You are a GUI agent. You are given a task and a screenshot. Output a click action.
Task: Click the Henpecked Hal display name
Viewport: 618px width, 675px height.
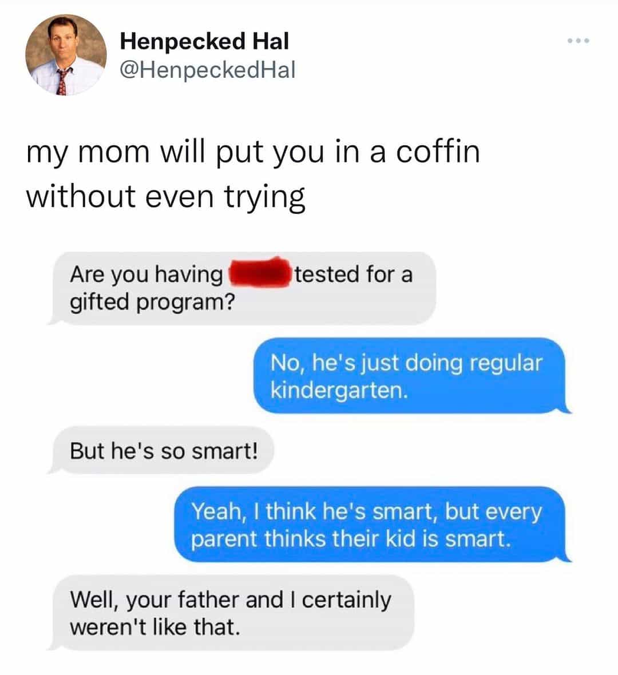pos(204,41)
